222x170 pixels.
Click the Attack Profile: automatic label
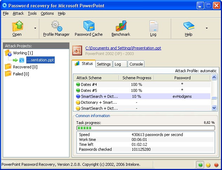tap(196, 71)
